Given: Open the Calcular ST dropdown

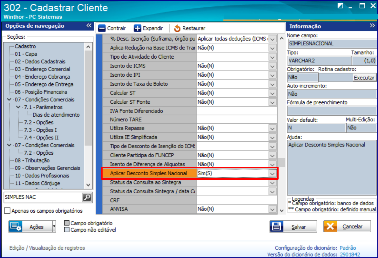Looking at the screenshot, I should pyautogui.click(x=273, y=93).
